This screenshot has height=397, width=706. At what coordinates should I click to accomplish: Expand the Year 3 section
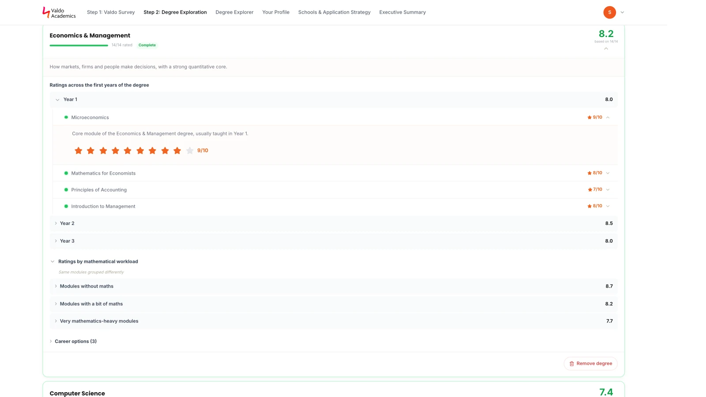click(334, 241)
